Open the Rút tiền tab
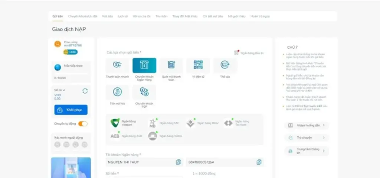 (x=108, y=16)
